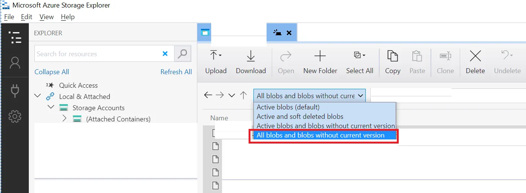Go up one level arrow
This screenshot has height=193, width=526.
click(243, 95)
